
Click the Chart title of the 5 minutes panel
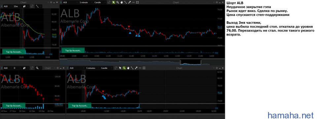(179, 68)
